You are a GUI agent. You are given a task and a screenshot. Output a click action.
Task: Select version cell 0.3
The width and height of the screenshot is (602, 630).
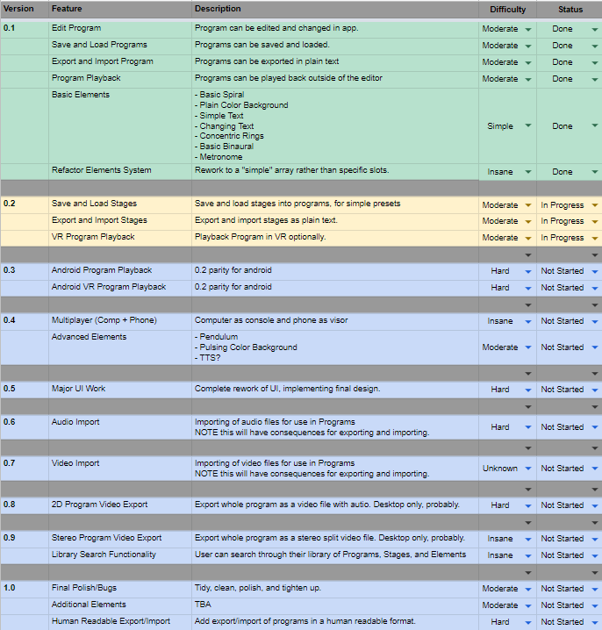click(25, 271)
